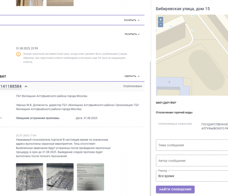The image size is (228, 196).
Task: Open second roofing photo thumbnail in answer
Action: coord(60,177)
